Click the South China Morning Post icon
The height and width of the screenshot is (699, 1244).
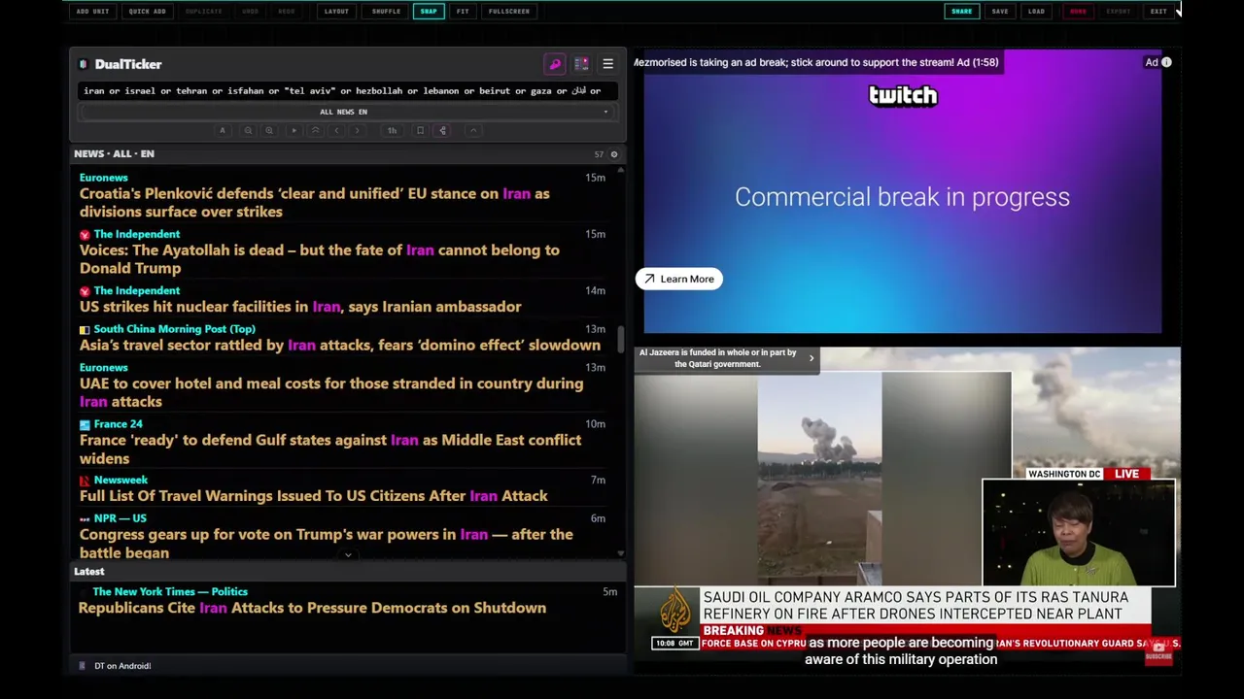[85, 329]
